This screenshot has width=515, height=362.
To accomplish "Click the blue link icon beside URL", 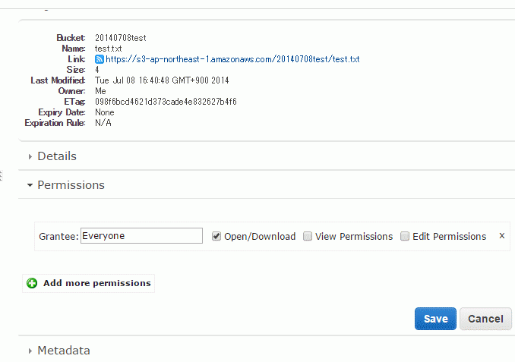I will (x=100, y=59).
